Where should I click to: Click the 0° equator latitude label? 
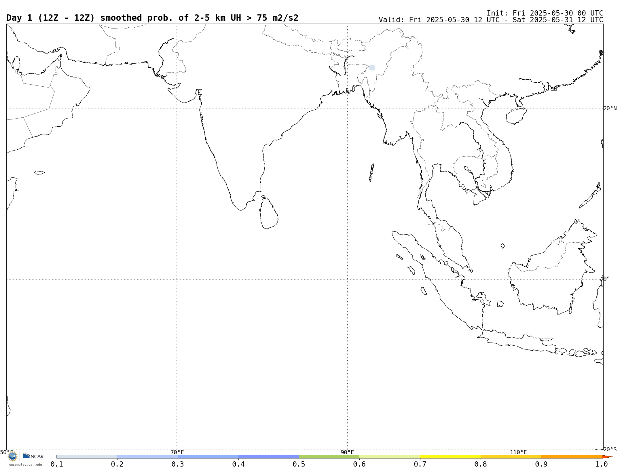[606, 279]
